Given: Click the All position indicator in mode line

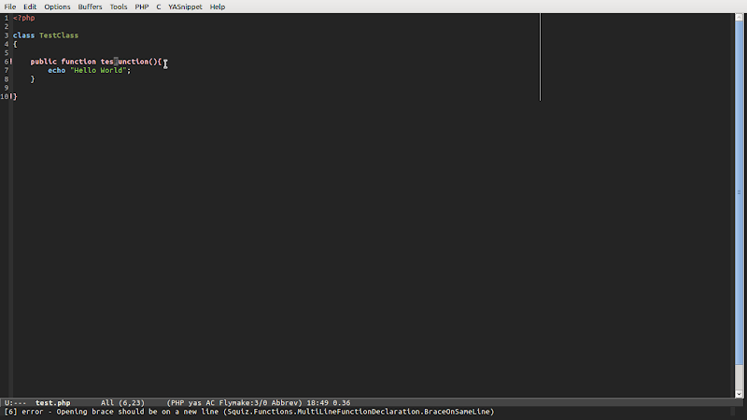Looking at the screenshot, I should [x=107, y=403].
